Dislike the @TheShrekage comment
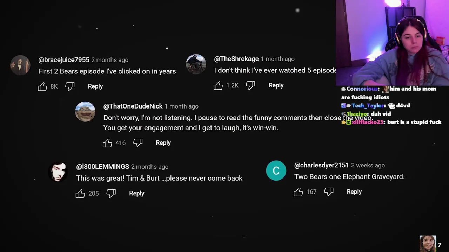The image size is (449, 252). (x=250, y=85)
